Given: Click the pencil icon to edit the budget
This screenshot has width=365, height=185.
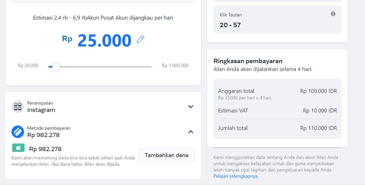Looking at the screenshot, I should 141,40.
